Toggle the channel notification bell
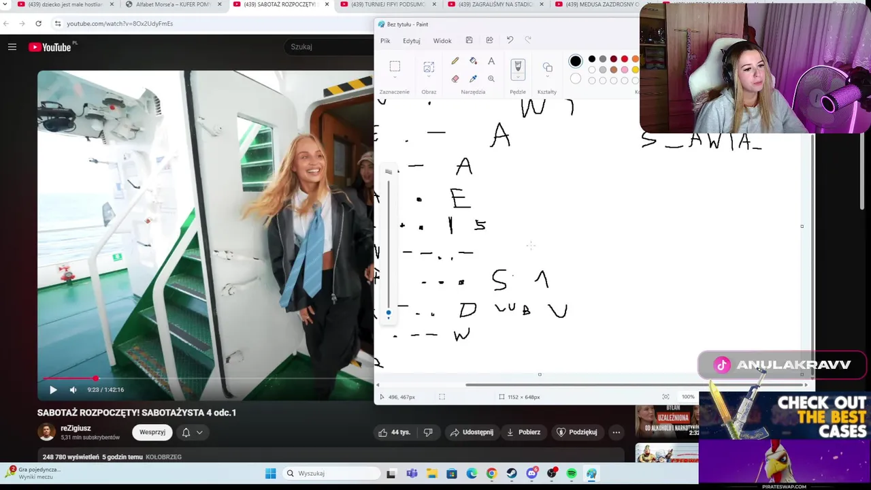Viewport: 871px width, 490px height. (x=186, y=432)
